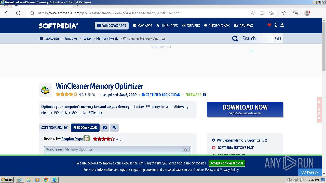The height and width of the screenshot is (183, 326).
Task: Open the Cookies Policy link
Action: click(x=203, y=170)
